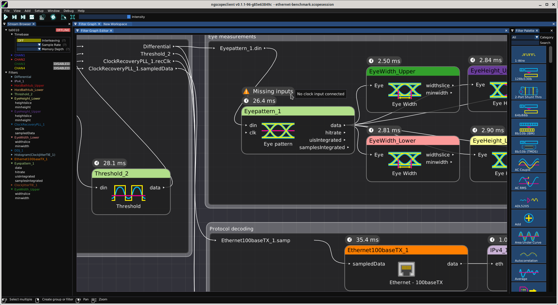
Task: Open the Sample Rate dropdown
Action: 39,45
